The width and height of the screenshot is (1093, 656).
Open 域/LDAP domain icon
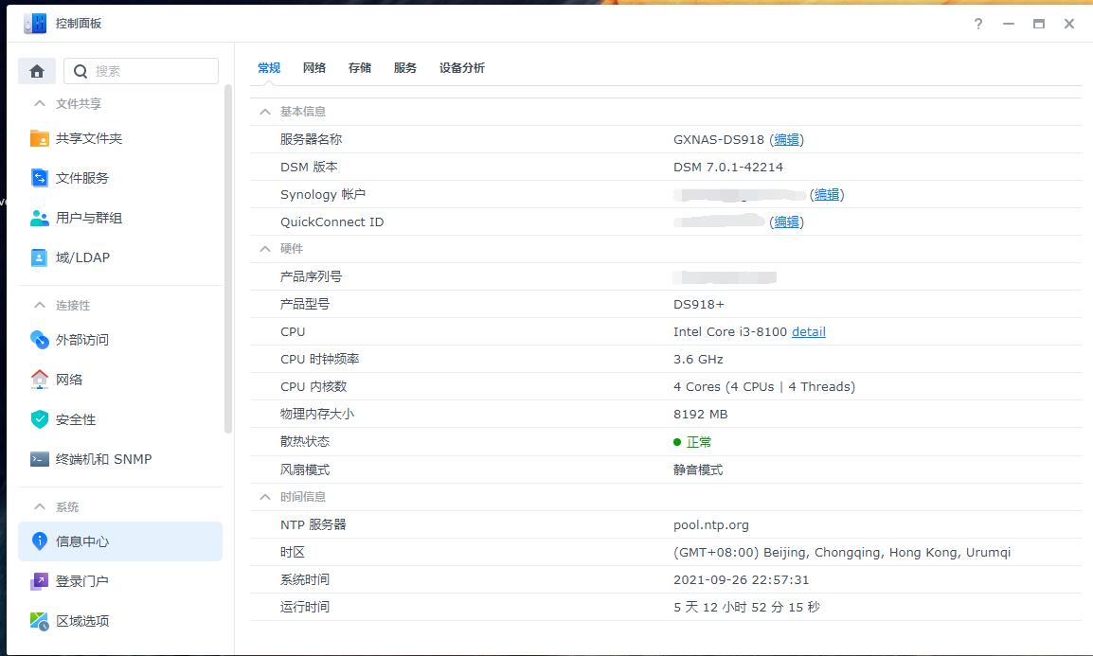[x=39, y=257]
